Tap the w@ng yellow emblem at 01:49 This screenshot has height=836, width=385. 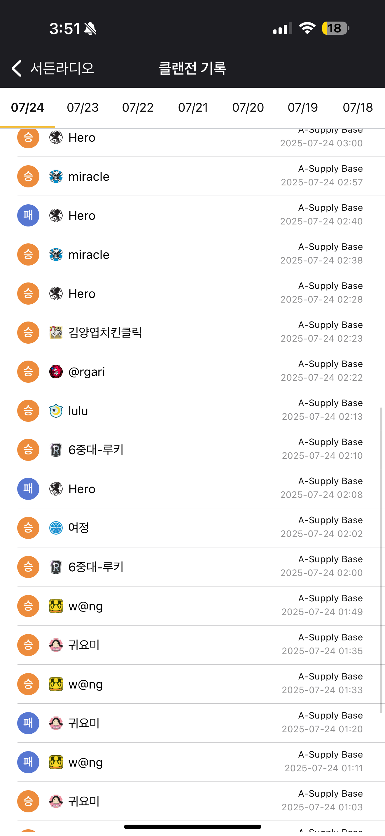pos(56,606)
